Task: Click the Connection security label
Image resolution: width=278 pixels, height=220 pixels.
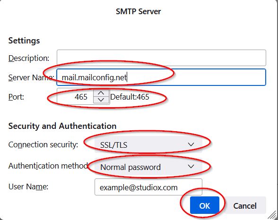Action: point(43,144)
